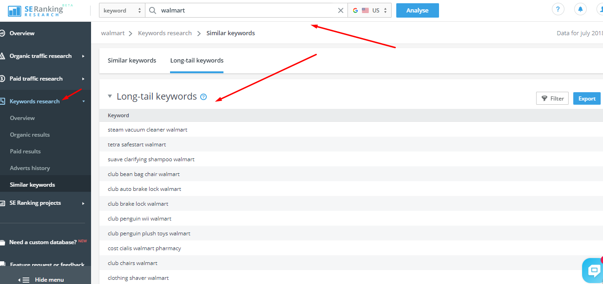Image resolution: width=603 pixels, height=284 pixels.
Task: Open the help question mark icon
Action: tap(558, 9)
